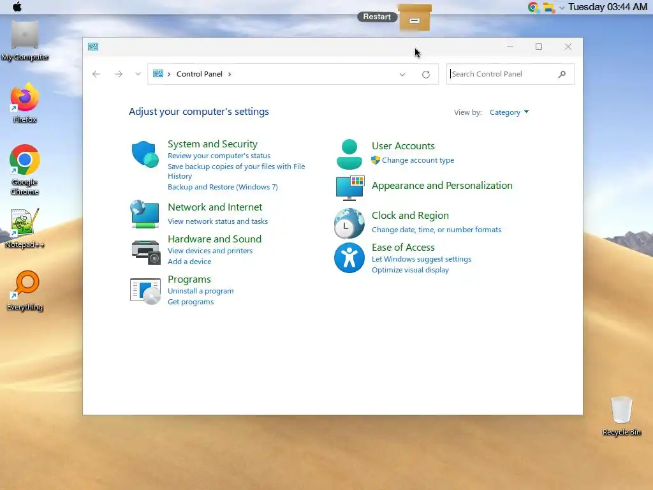Click the folder icon in the top bar tray
Image resolution: width=653 pixels, height=490 pixels.
pos(548,8)
